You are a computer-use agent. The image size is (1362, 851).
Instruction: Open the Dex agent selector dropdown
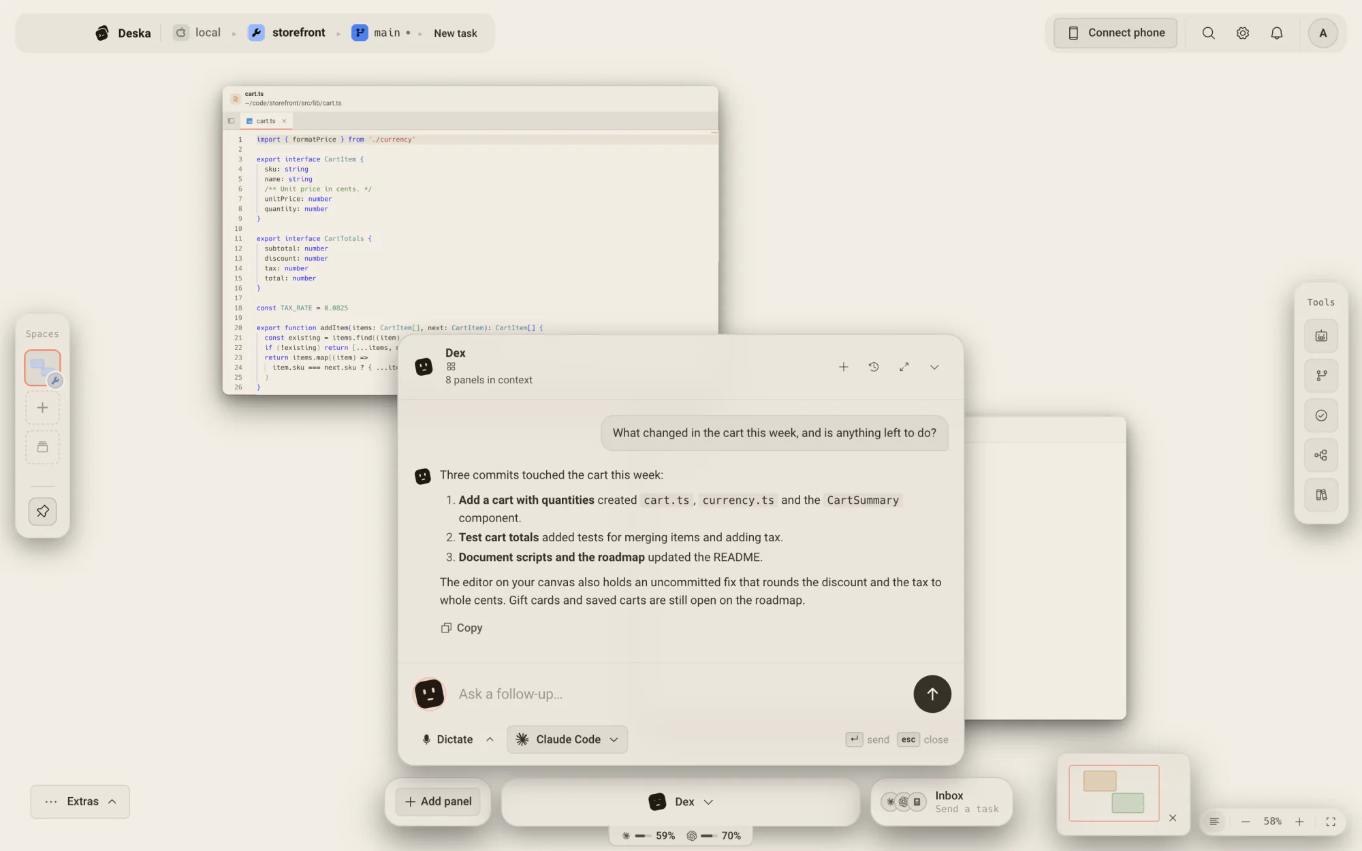tap(680, 802)
